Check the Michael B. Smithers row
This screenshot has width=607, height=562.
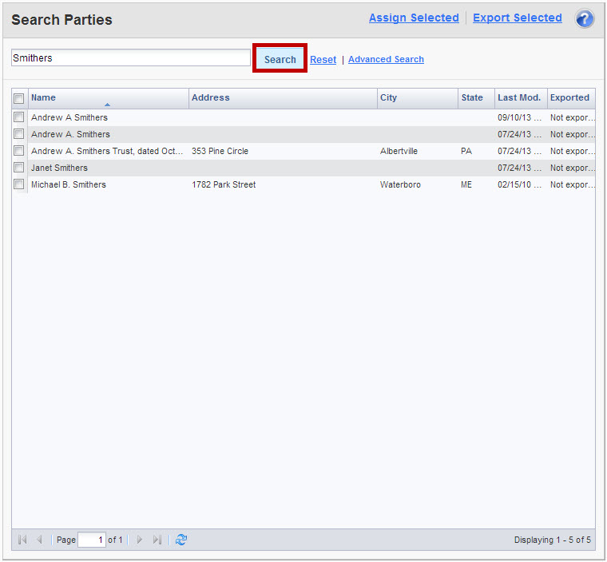click(x=18, y=184)
